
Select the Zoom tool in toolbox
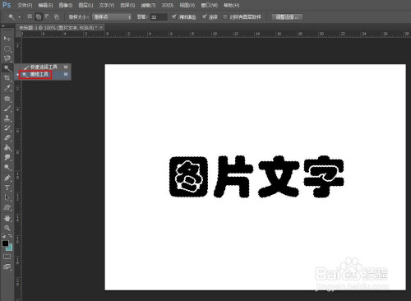[7, 228]
